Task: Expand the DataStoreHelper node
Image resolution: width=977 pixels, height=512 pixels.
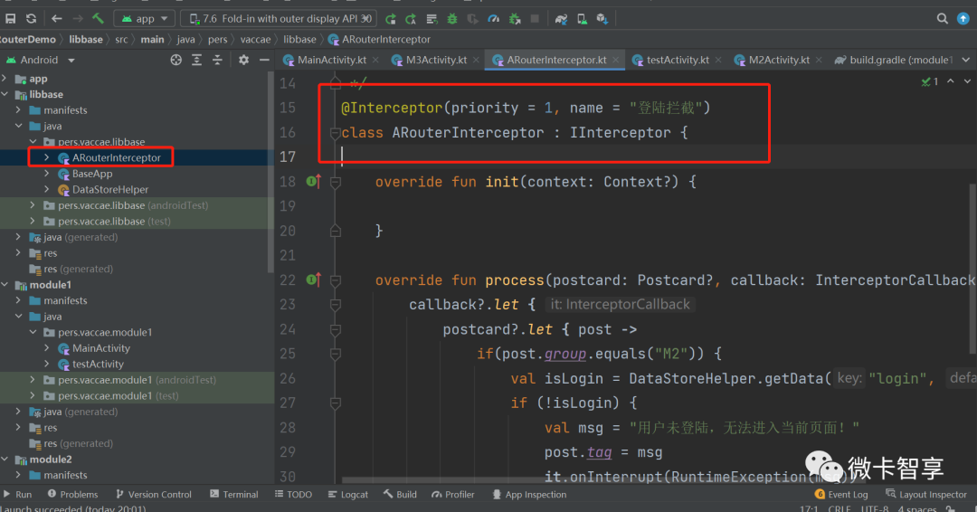Action: [x=47, y=189]
